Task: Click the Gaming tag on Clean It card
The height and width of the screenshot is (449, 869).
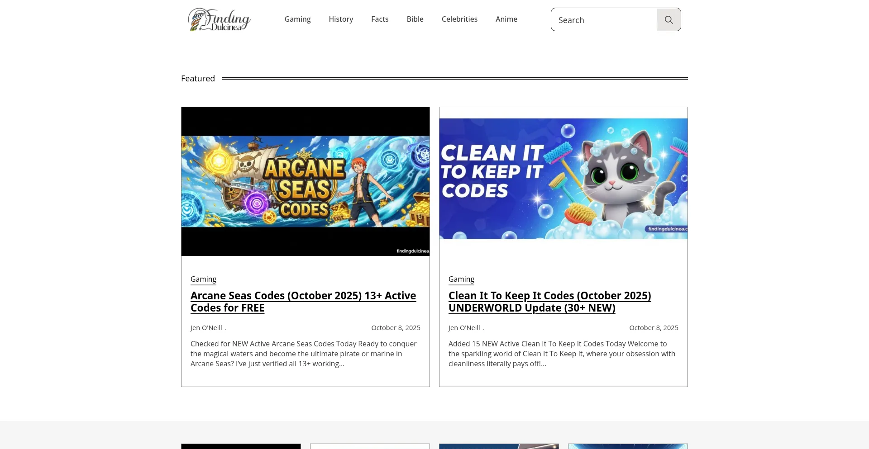Action: [x=461, y=279]
